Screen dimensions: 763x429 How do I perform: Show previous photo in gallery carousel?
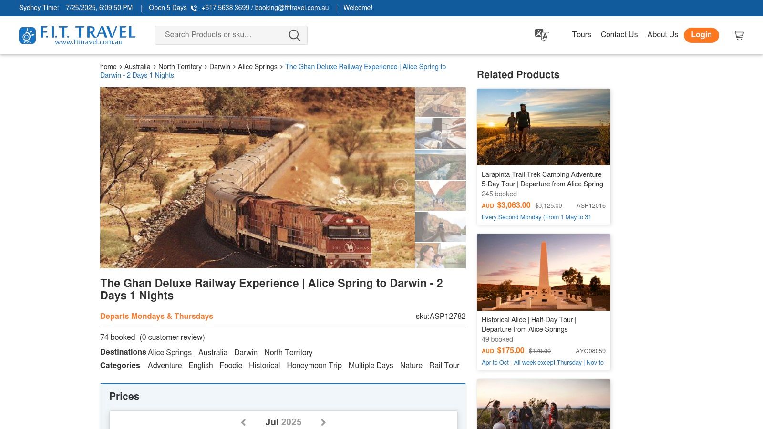(114, 185)
